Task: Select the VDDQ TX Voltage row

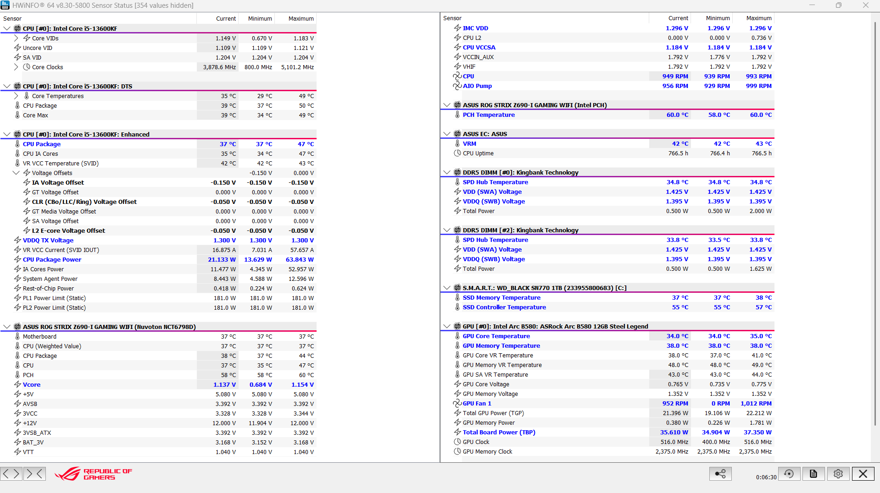Action: pyautogui.click(x=158, y=240)
